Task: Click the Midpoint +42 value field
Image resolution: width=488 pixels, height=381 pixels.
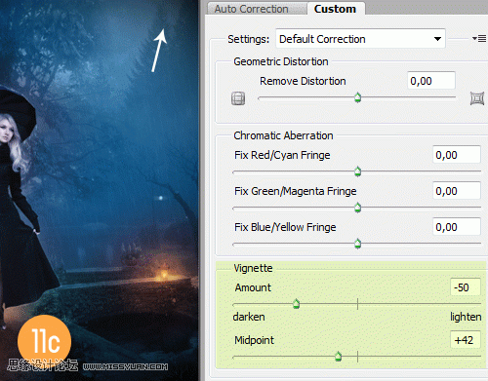Action: coord(466,340)
